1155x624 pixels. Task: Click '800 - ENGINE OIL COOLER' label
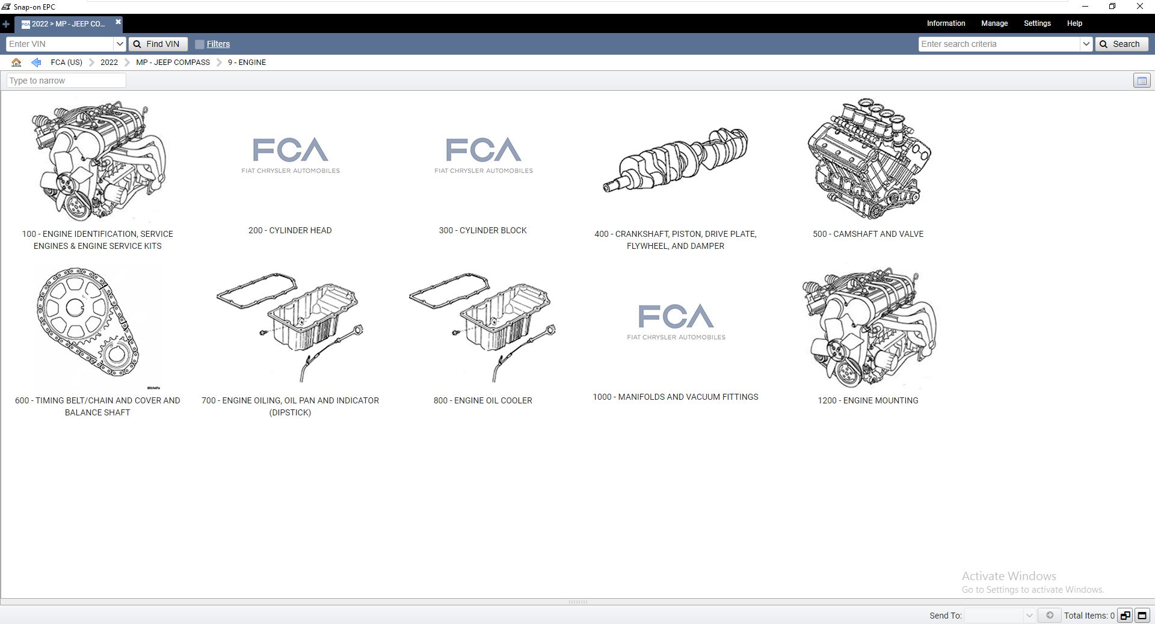tap(483, 400)
